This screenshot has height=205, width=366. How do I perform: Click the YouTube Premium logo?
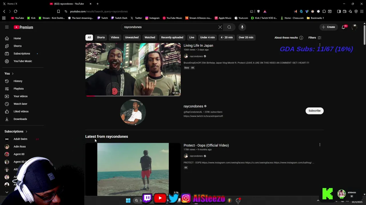[23, 27]
